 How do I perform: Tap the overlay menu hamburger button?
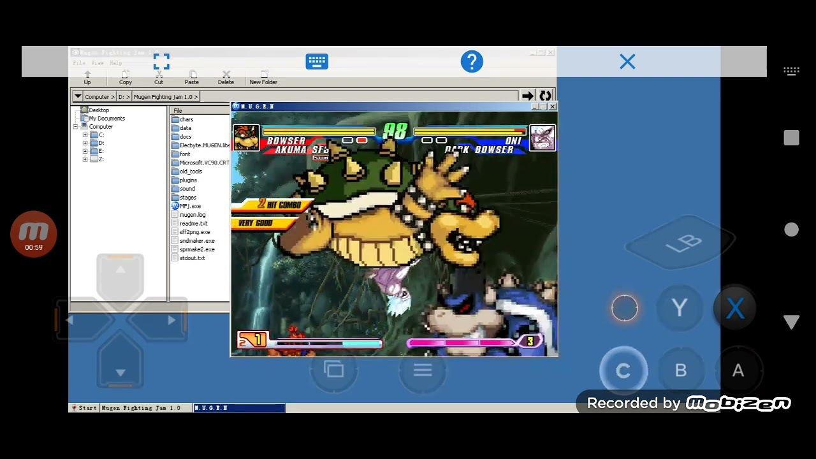coord(423,370)
